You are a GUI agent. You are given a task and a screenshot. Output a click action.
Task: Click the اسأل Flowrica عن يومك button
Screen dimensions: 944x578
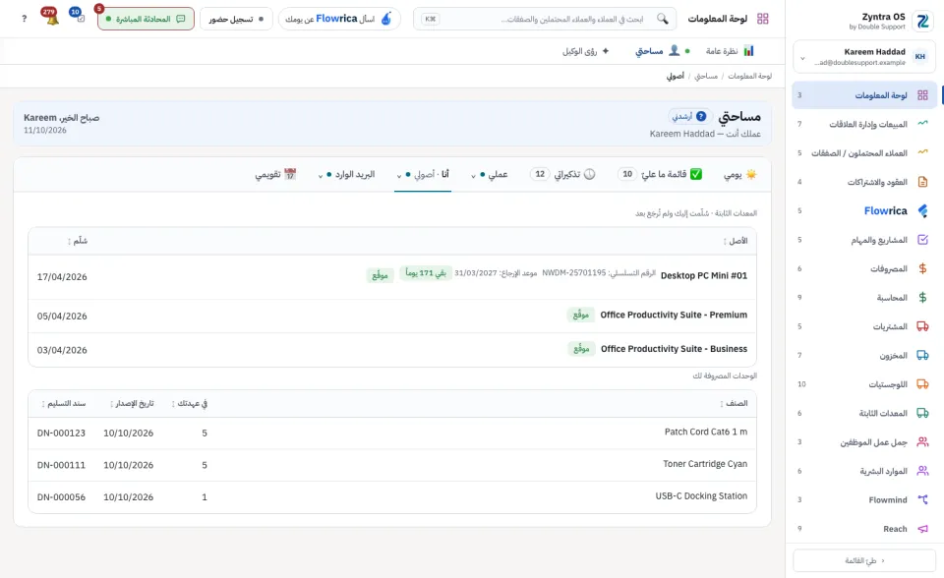tap(339, 19)
